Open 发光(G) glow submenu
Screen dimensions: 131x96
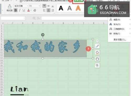[x=119, y=24]
